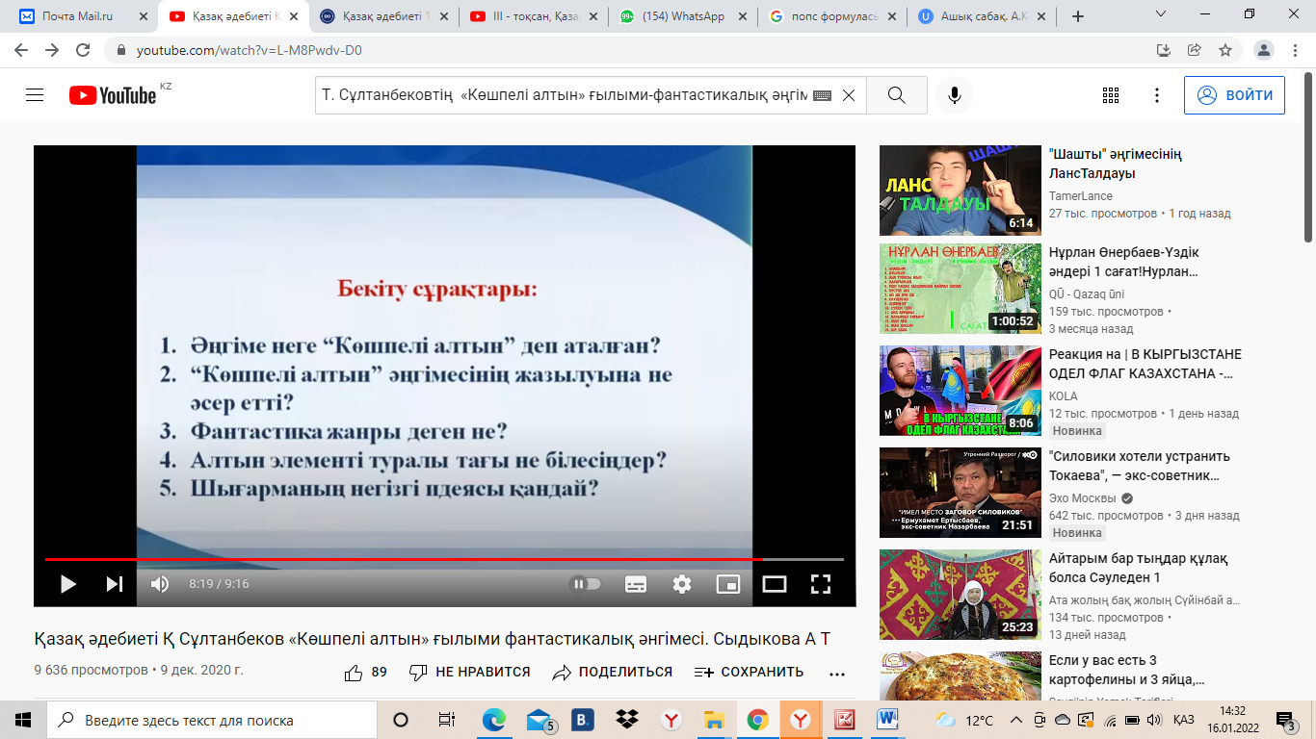Screen dimensions: 1316x739
Task: Click the address bar URL
Action: tap(250, 50)
